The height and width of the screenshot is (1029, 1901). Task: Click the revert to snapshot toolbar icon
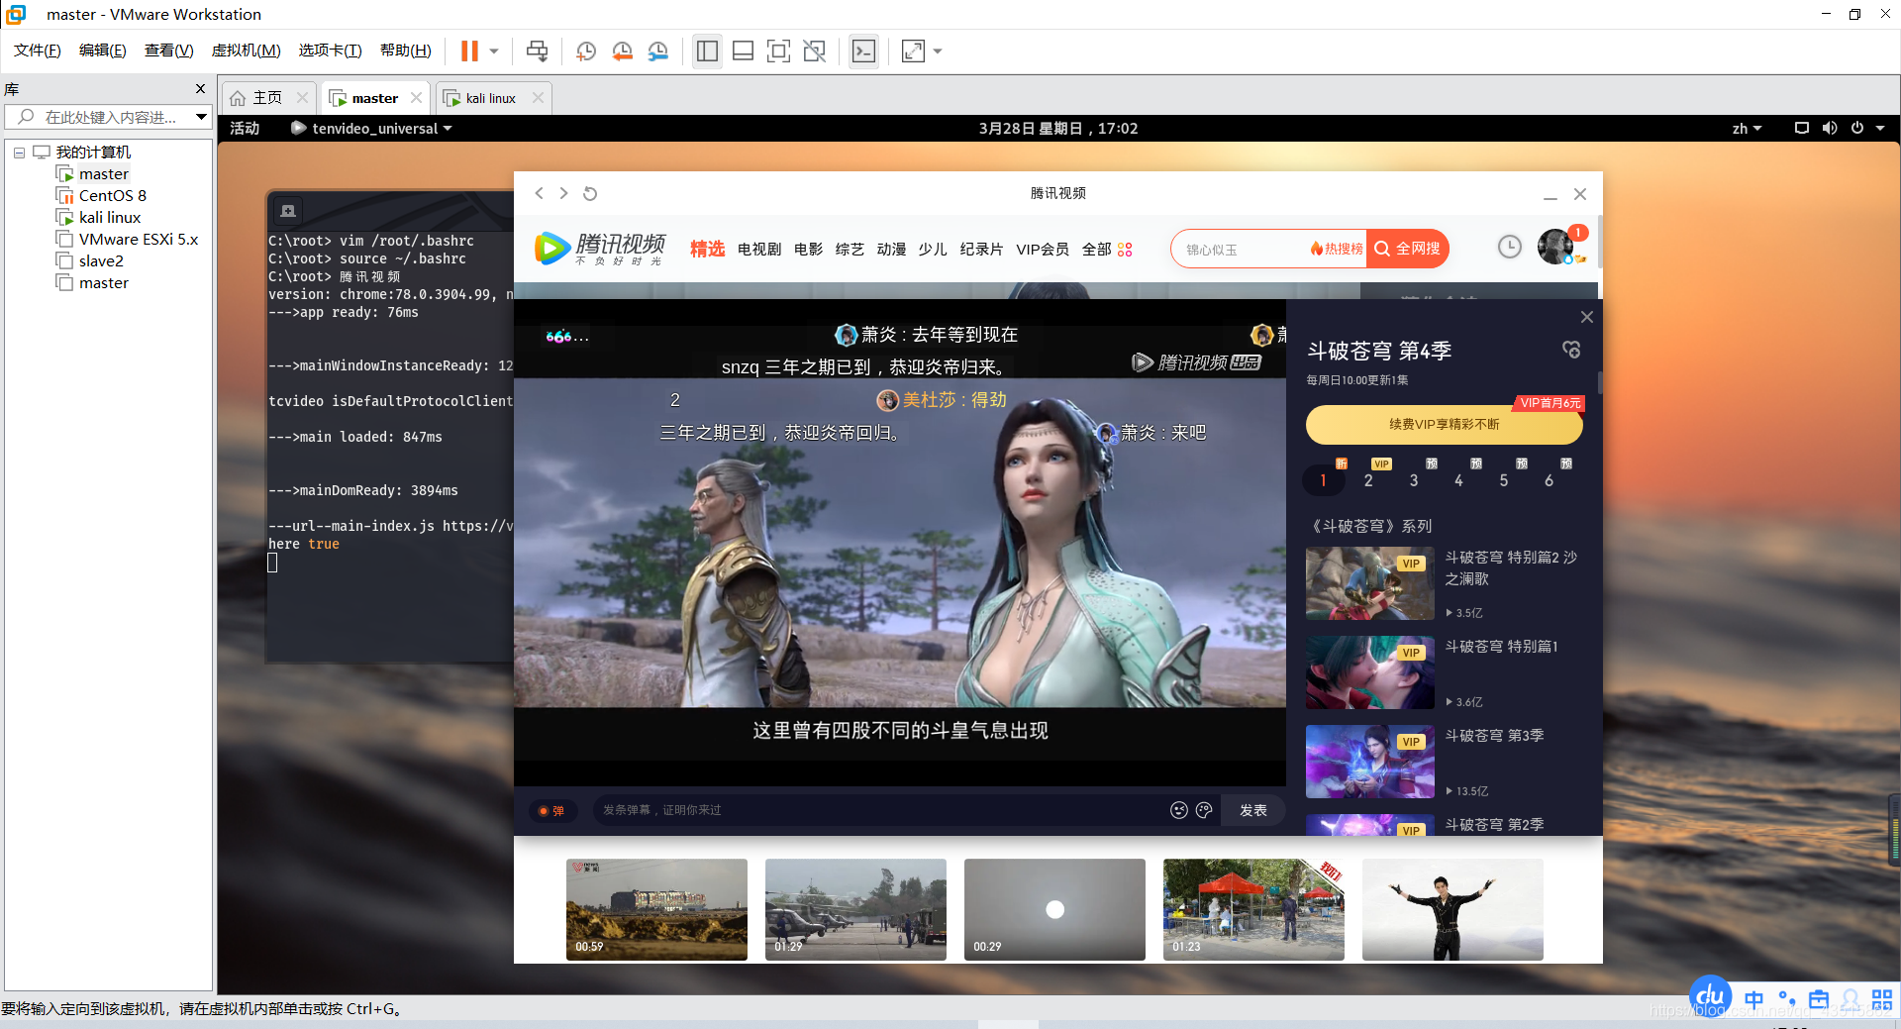coord(622,51)
